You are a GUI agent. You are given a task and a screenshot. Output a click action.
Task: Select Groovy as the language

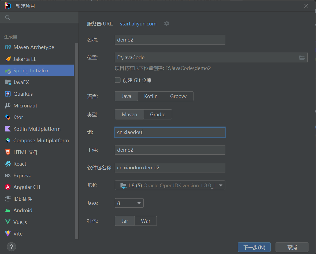point(178,96)
